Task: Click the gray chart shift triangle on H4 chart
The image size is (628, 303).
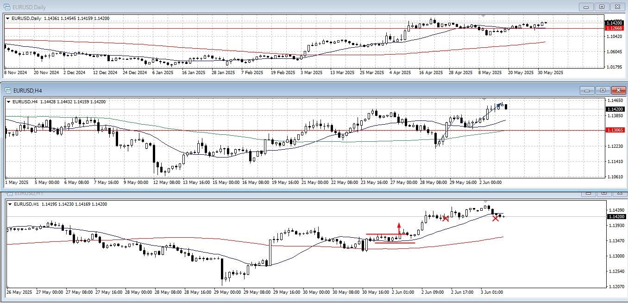Action: (x=484, y=99)
